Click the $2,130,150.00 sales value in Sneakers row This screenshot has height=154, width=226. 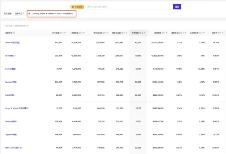click(x=157, y=42)
